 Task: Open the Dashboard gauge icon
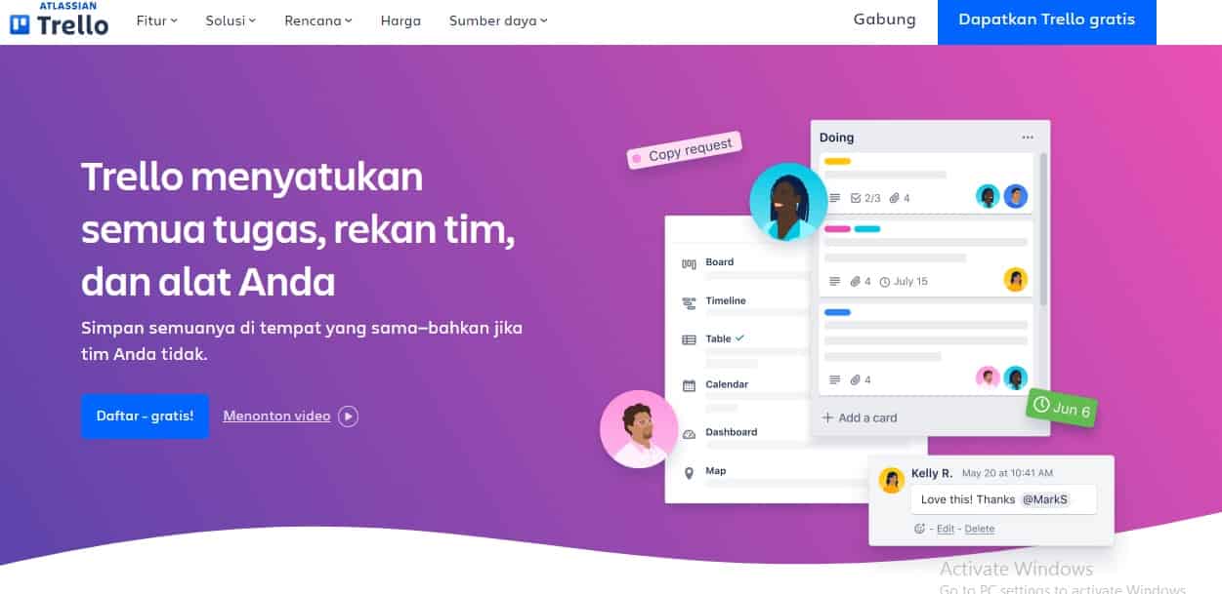pyautogui.click(x=689, y=433)
